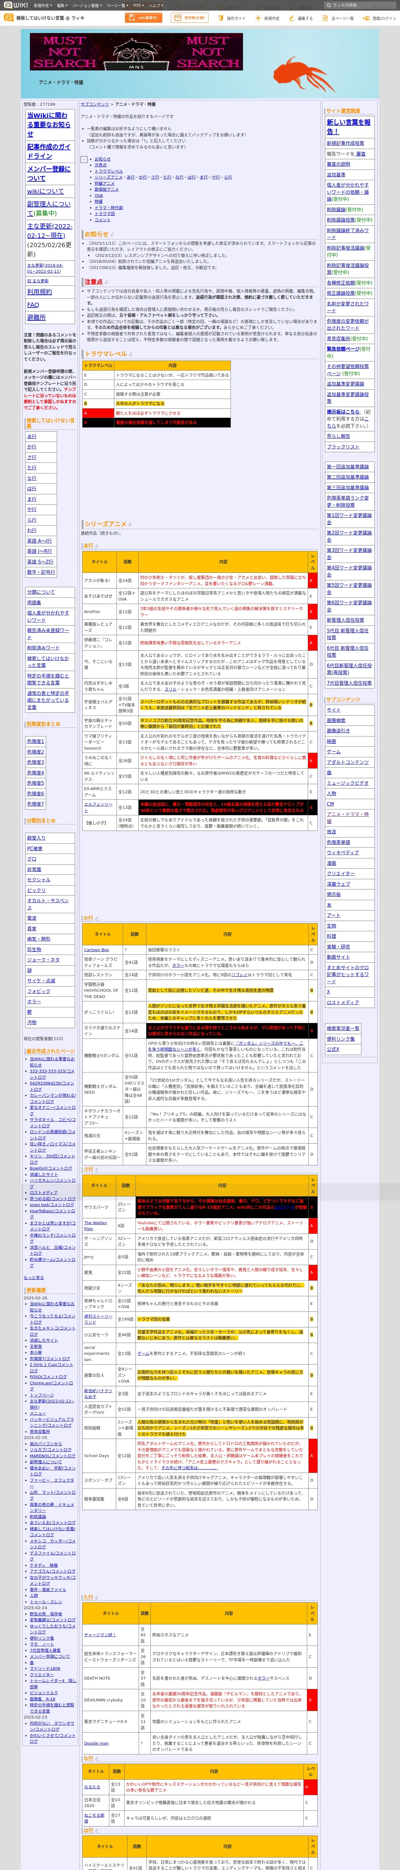The width and height of the screenshot is (400, 1870).
Task: Click the 全ページ一覧 list icon
Action: pos(326,18)
